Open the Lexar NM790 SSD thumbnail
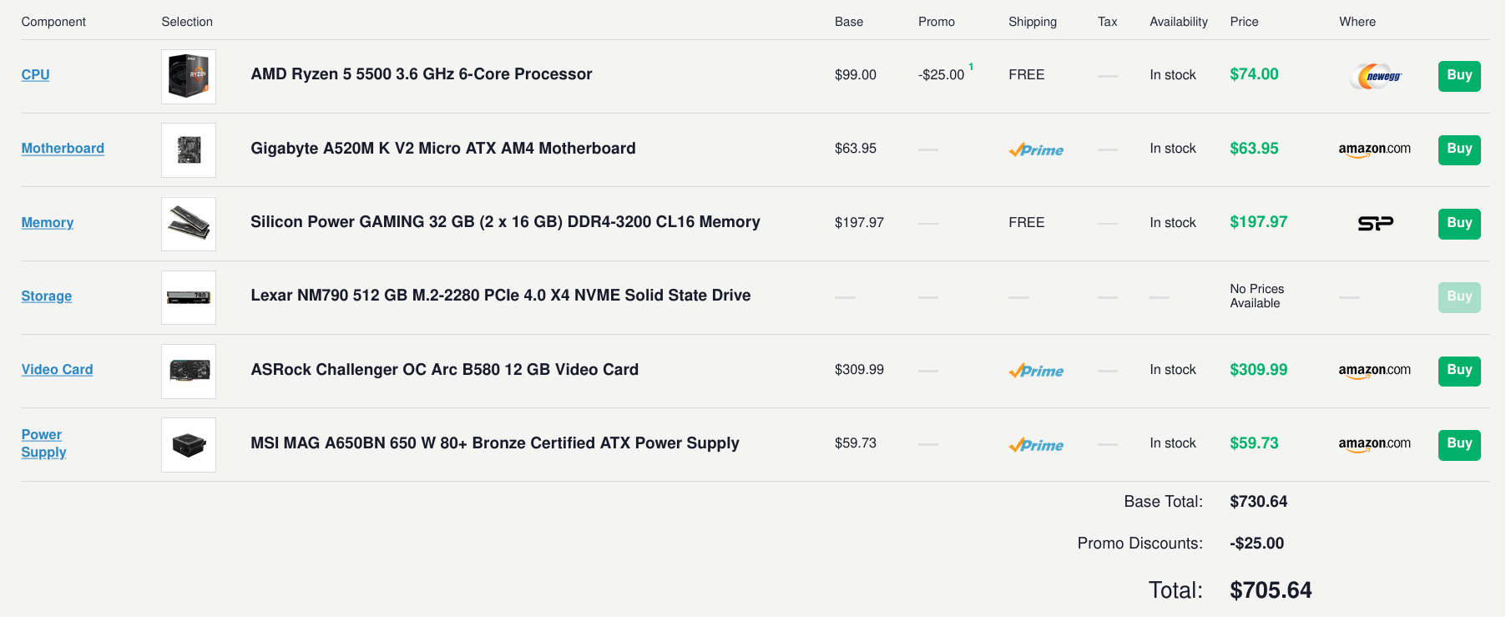The height and width of the screenshot is (617, 1506). click(x=189, y=297)
